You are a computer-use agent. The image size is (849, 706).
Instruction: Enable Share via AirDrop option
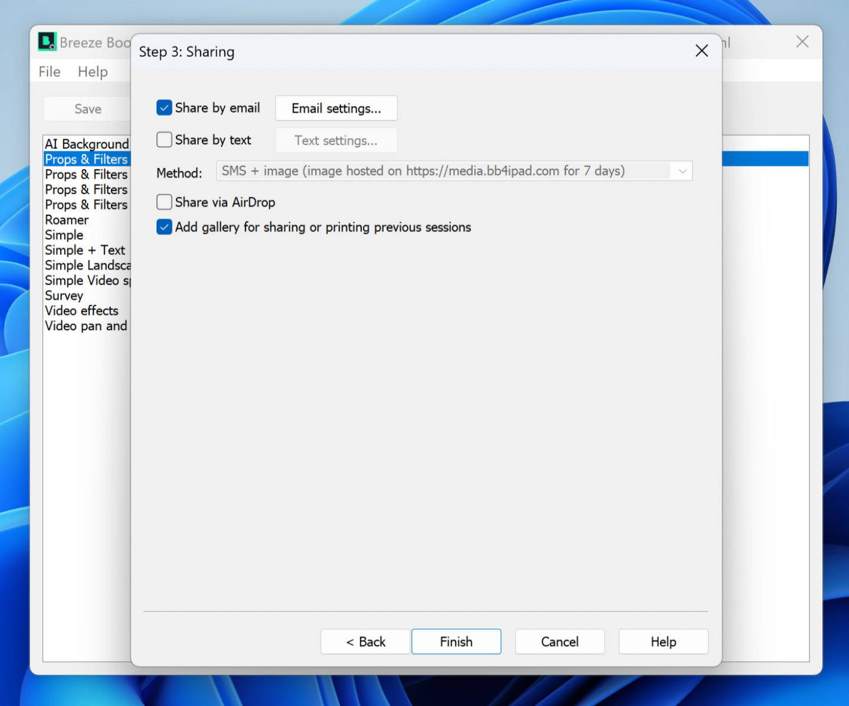point(164,202)
